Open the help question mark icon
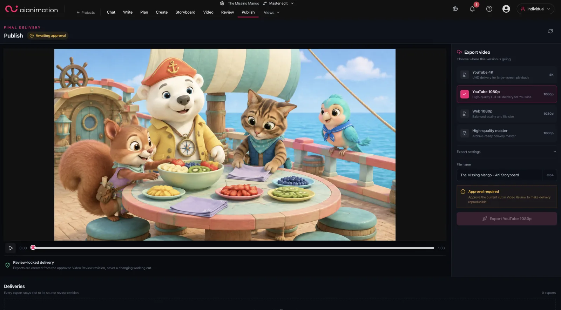561x310 pixels. tap(489, 9)
